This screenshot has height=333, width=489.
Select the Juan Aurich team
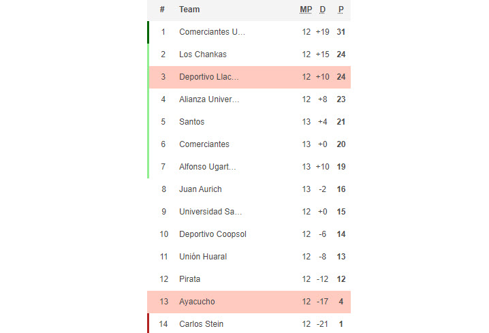tap(200, 189)
